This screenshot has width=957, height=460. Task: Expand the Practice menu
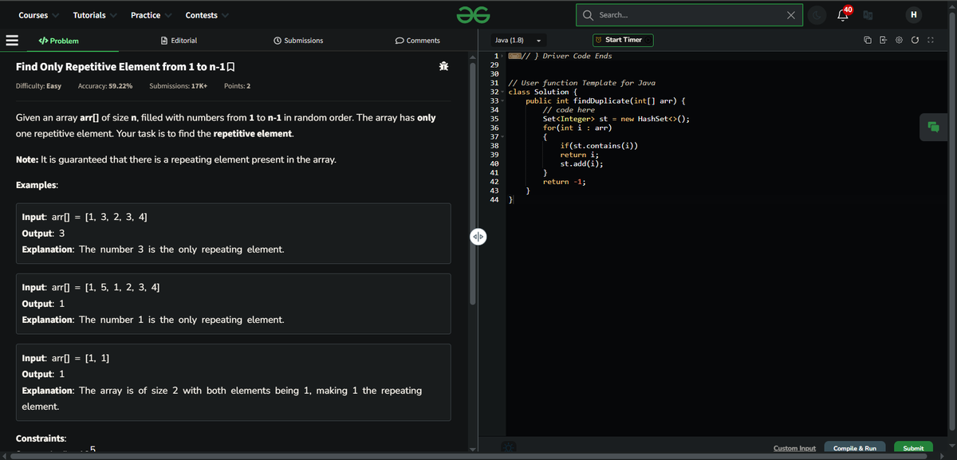150,15
